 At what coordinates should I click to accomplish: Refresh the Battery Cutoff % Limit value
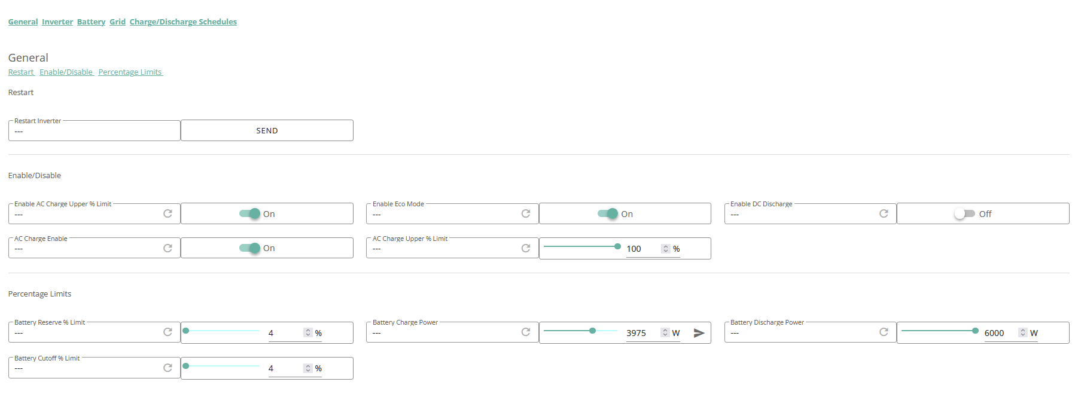point(168,368)
